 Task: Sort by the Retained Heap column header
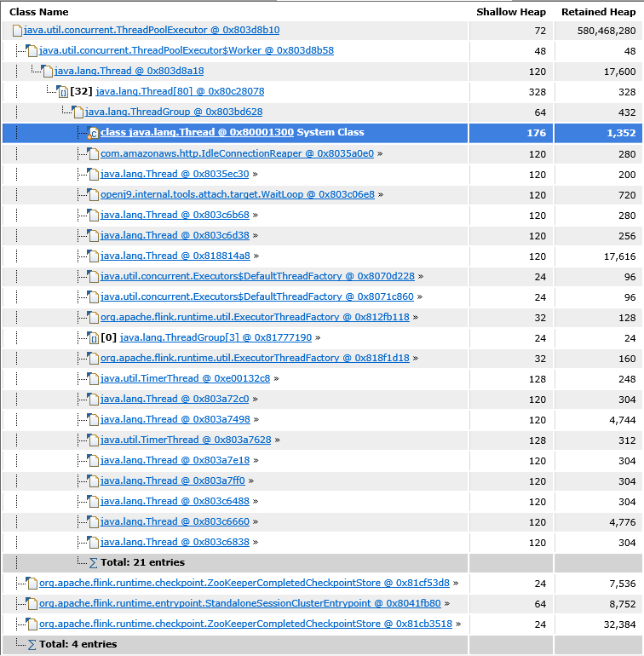click(x=598, y=12)
